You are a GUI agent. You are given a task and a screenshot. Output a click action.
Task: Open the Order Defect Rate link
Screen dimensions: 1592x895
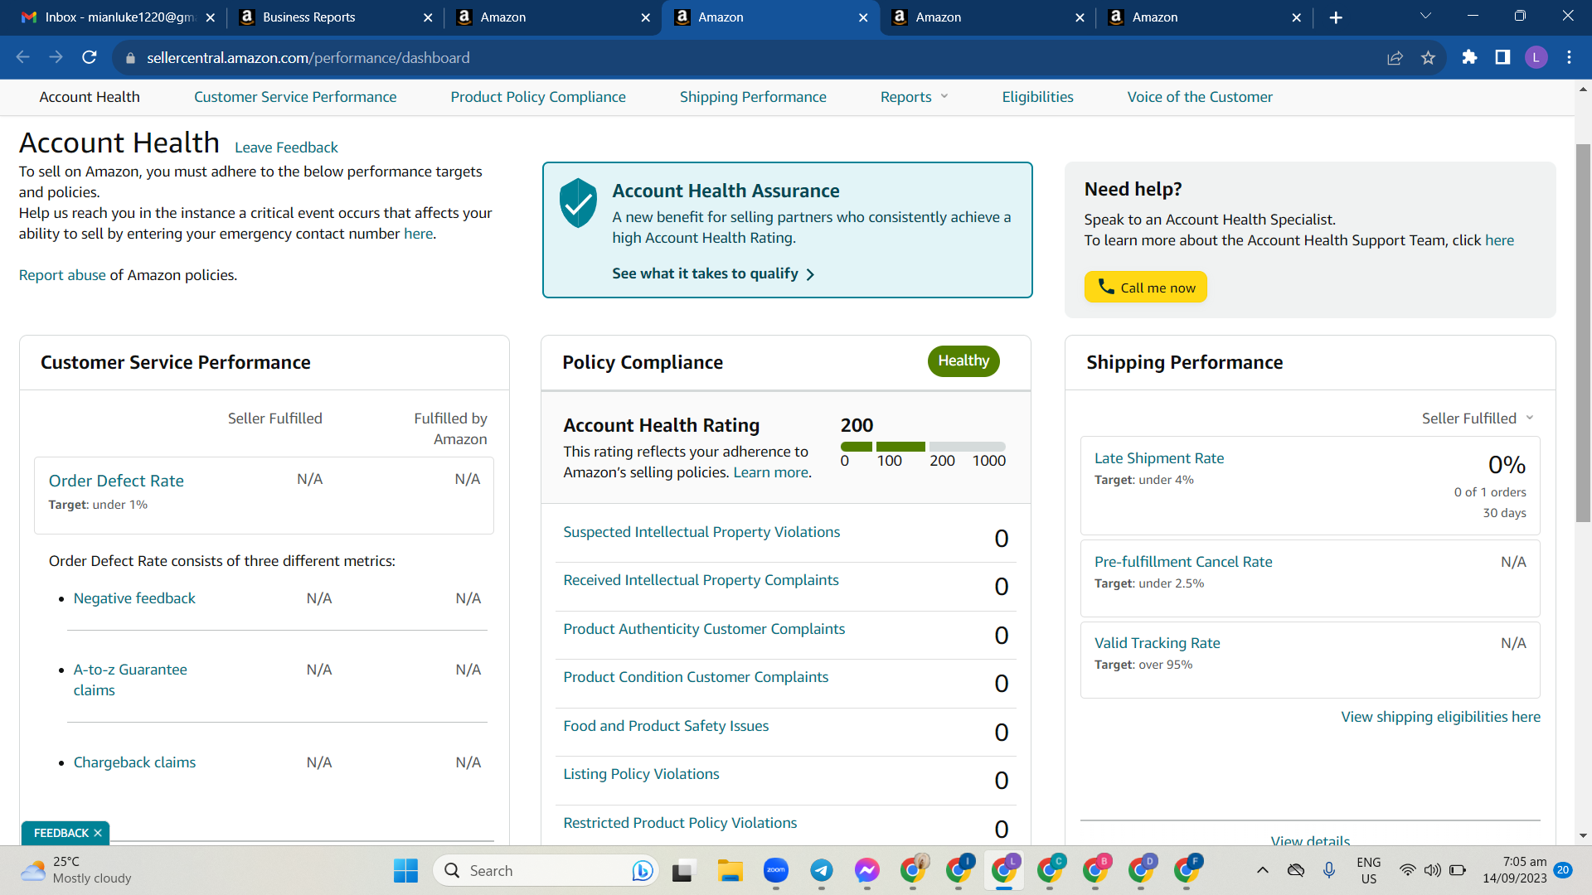(116, 481)
